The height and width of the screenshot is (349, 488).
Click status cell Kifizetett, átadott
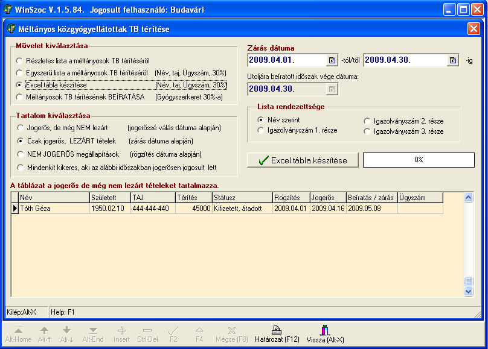[242, 209]
